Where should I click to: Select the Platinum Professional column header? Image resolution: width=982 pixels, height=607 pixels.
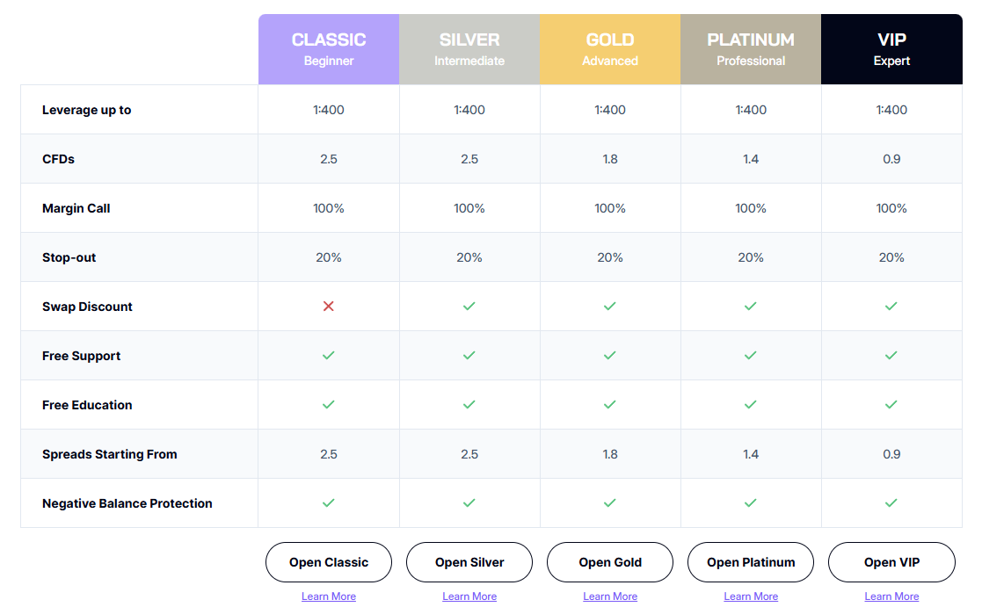click(x=751, y=49)
